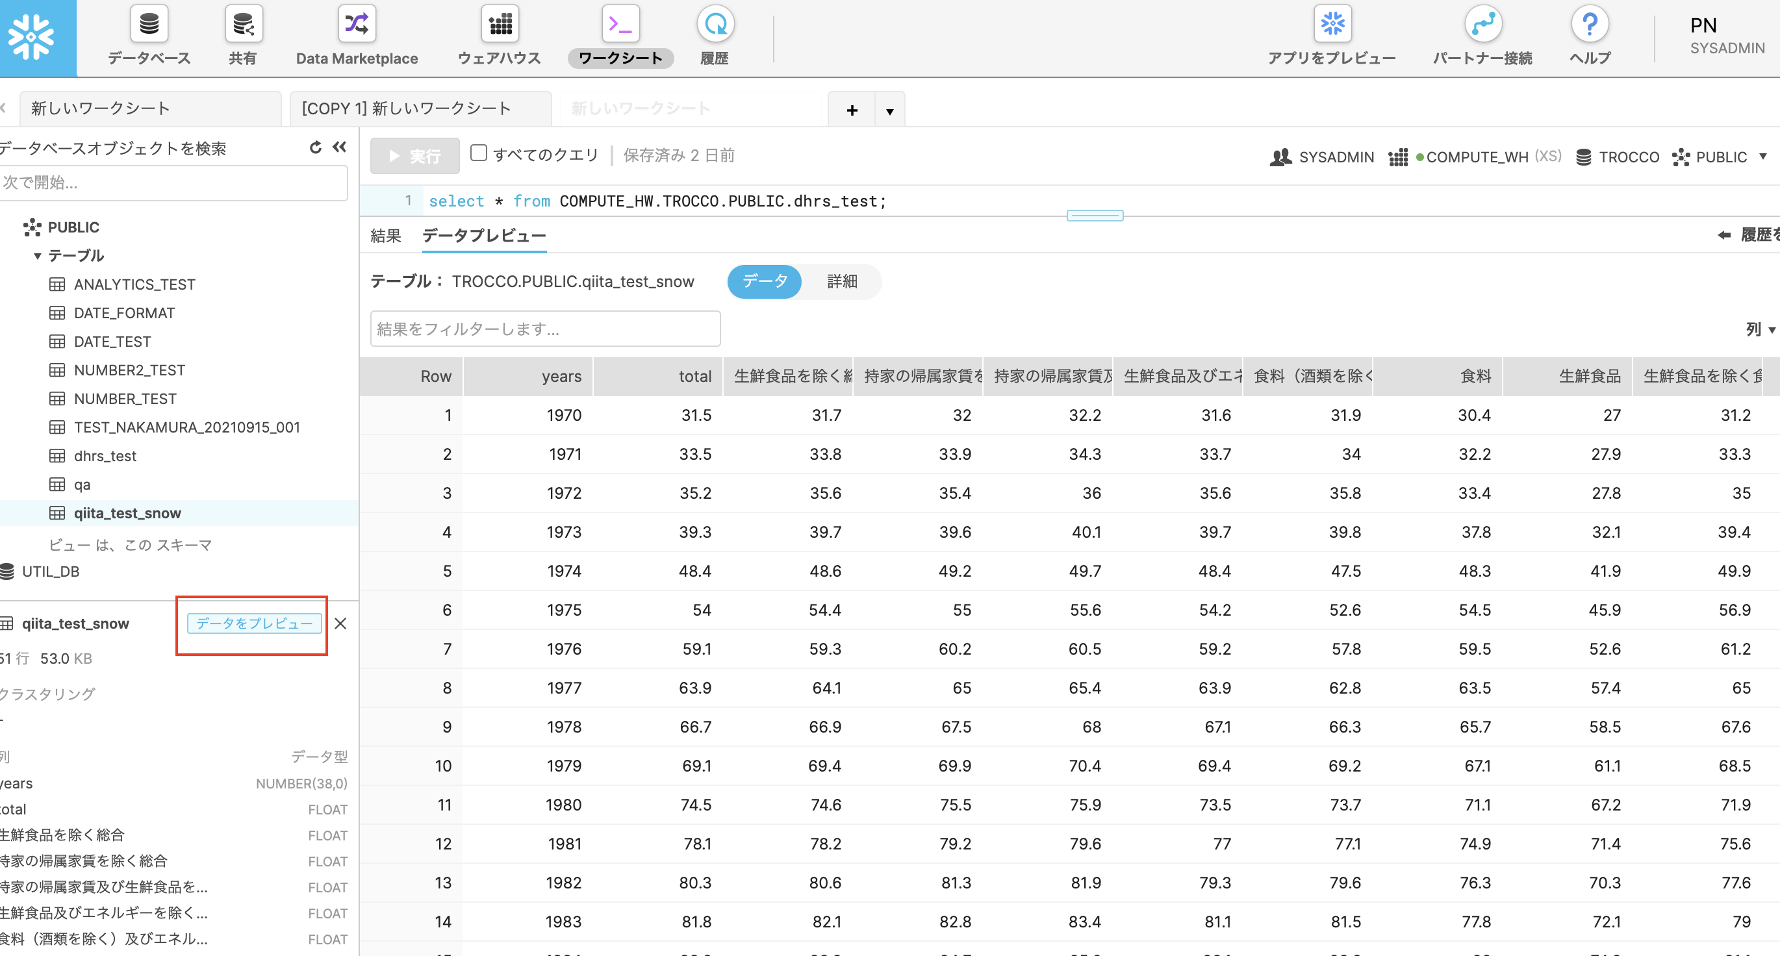Open the データプレビュー tab
The width and height of the screenshot is (1780, 956).
[x=484, y=236]
